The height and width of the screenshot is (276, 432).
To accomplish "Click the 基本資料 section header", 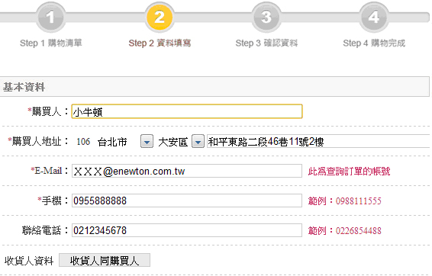I will coord(214,87).
